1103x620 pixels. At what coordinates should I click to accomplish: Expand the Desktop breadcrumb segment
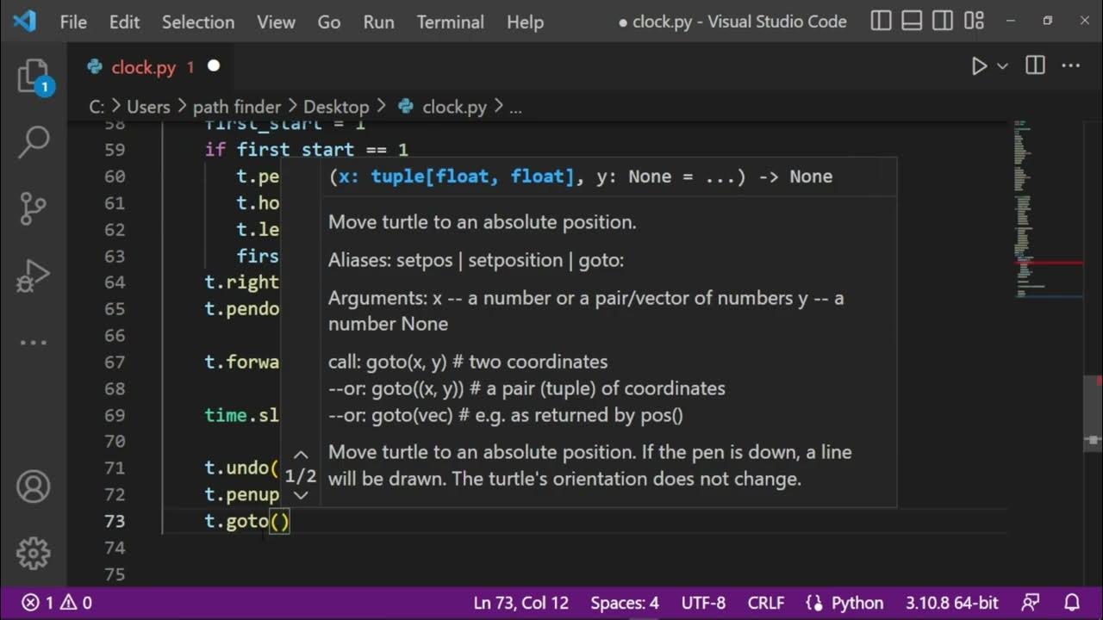[336, 107]
